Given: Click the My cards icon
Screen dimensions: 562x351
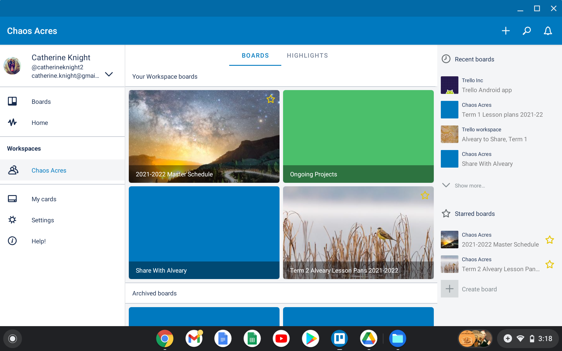Looking at the screenshot, I should [x=12, y=199].
